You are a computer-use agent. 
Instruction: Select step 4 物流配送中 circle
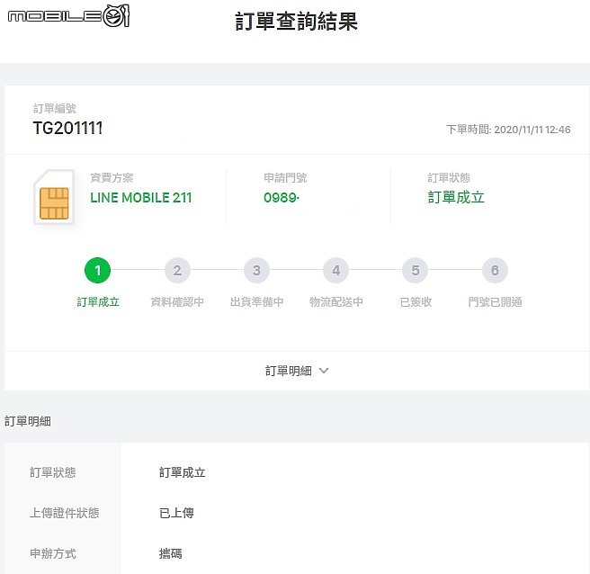click(336, 270)
